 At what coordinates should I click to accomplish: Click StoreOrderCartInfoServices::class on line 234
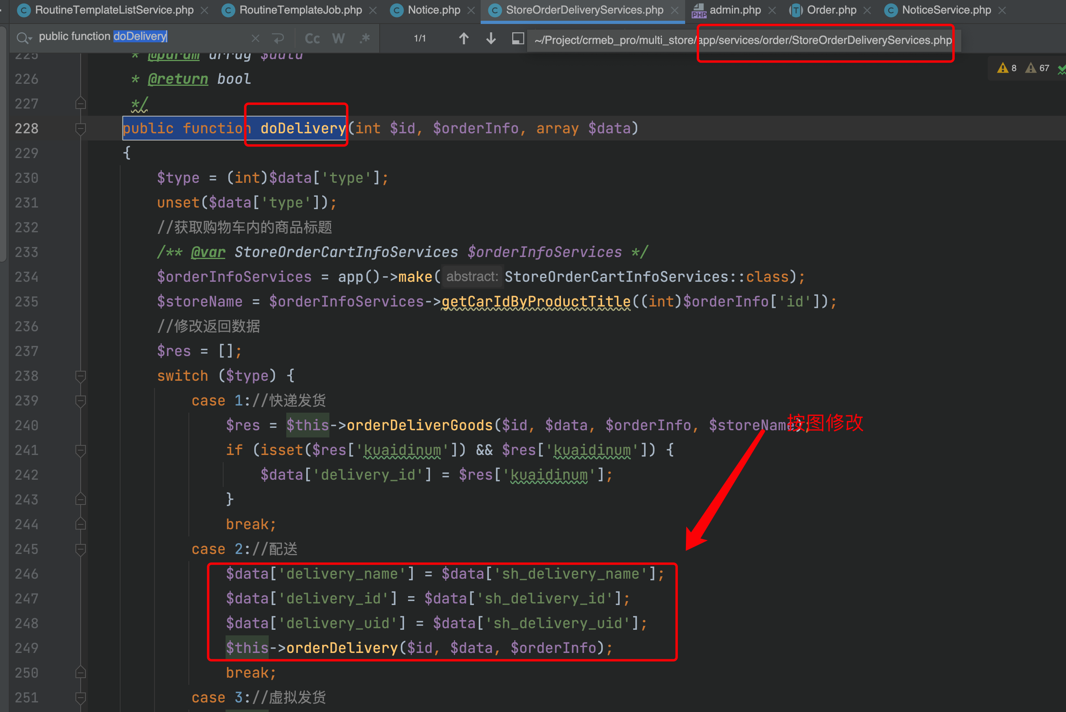[646, 277]
